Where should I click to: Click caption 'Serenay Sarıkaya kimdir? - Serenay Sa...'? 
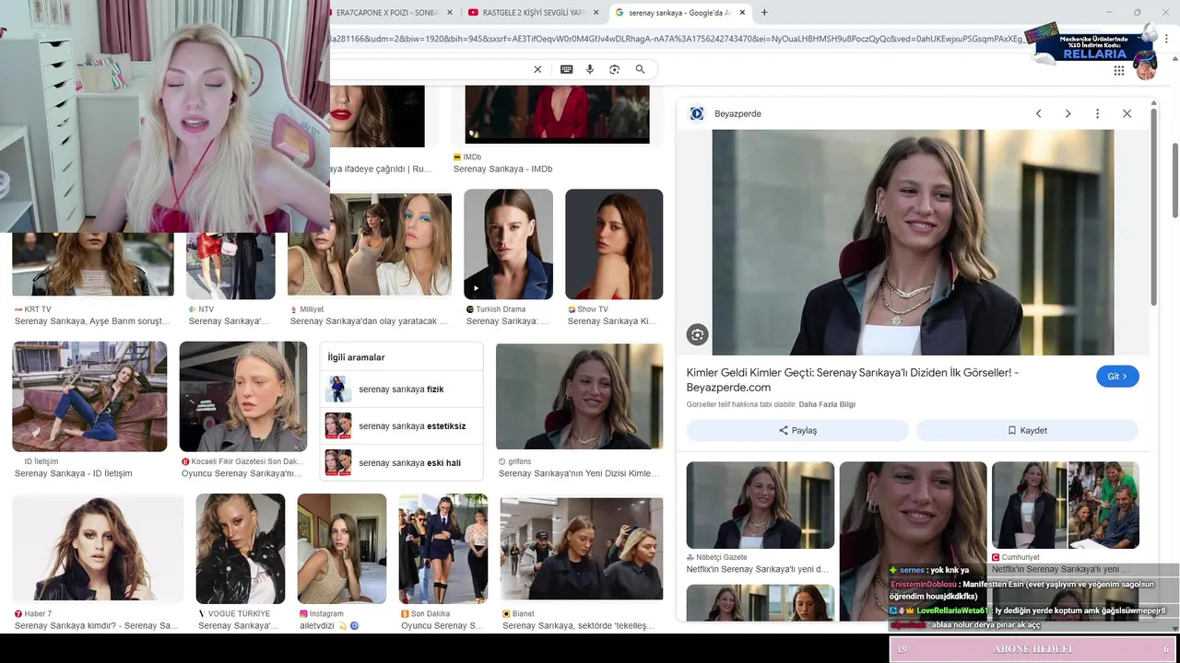tap(97, 626)
